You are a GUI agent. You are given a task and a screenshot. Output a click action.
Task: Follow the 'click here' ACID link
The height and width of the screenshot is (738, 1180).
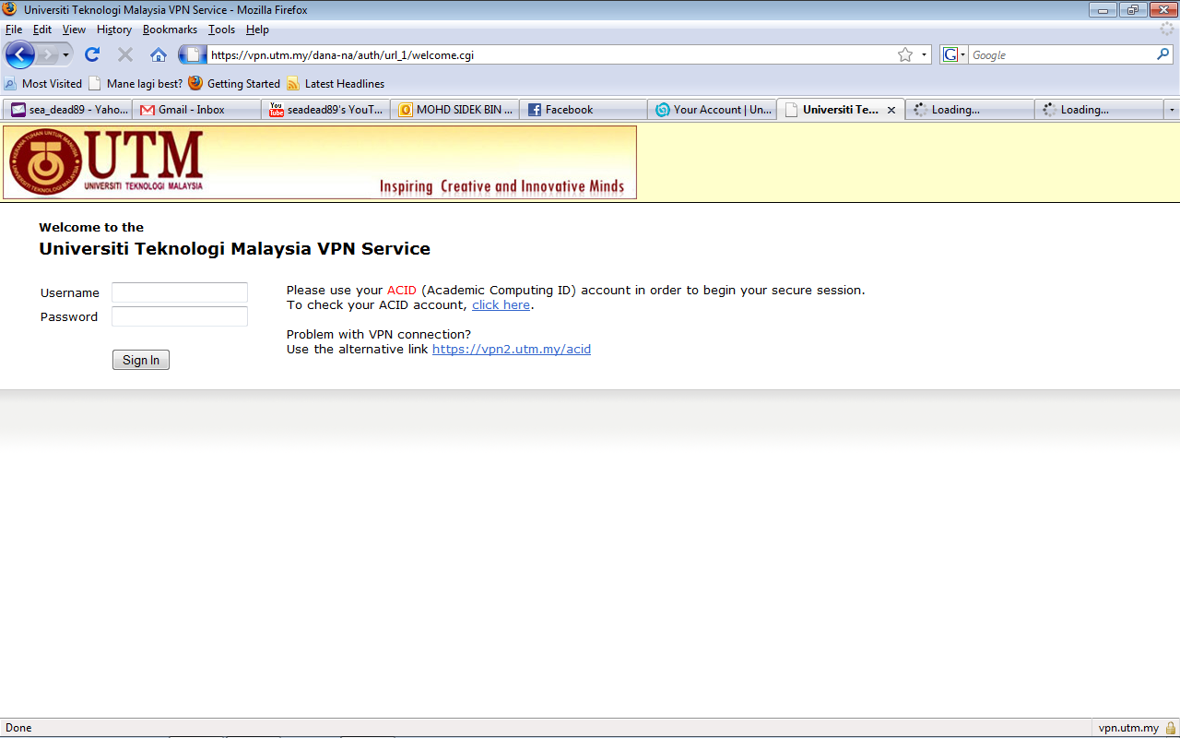click(x=501, y=304)
